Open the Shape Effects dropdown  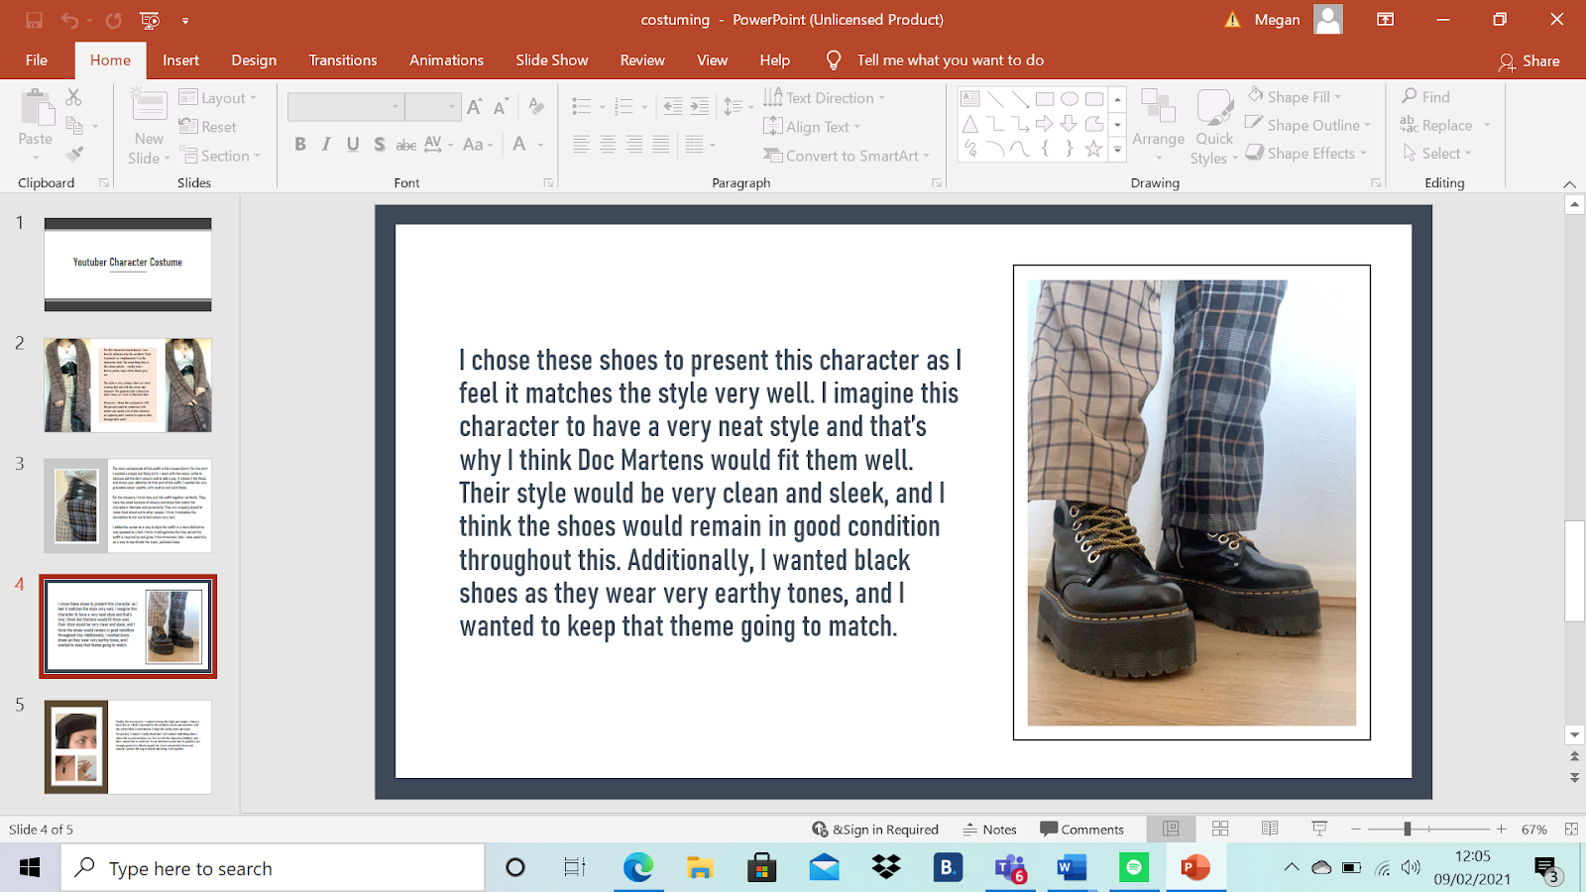point(1306,154)
